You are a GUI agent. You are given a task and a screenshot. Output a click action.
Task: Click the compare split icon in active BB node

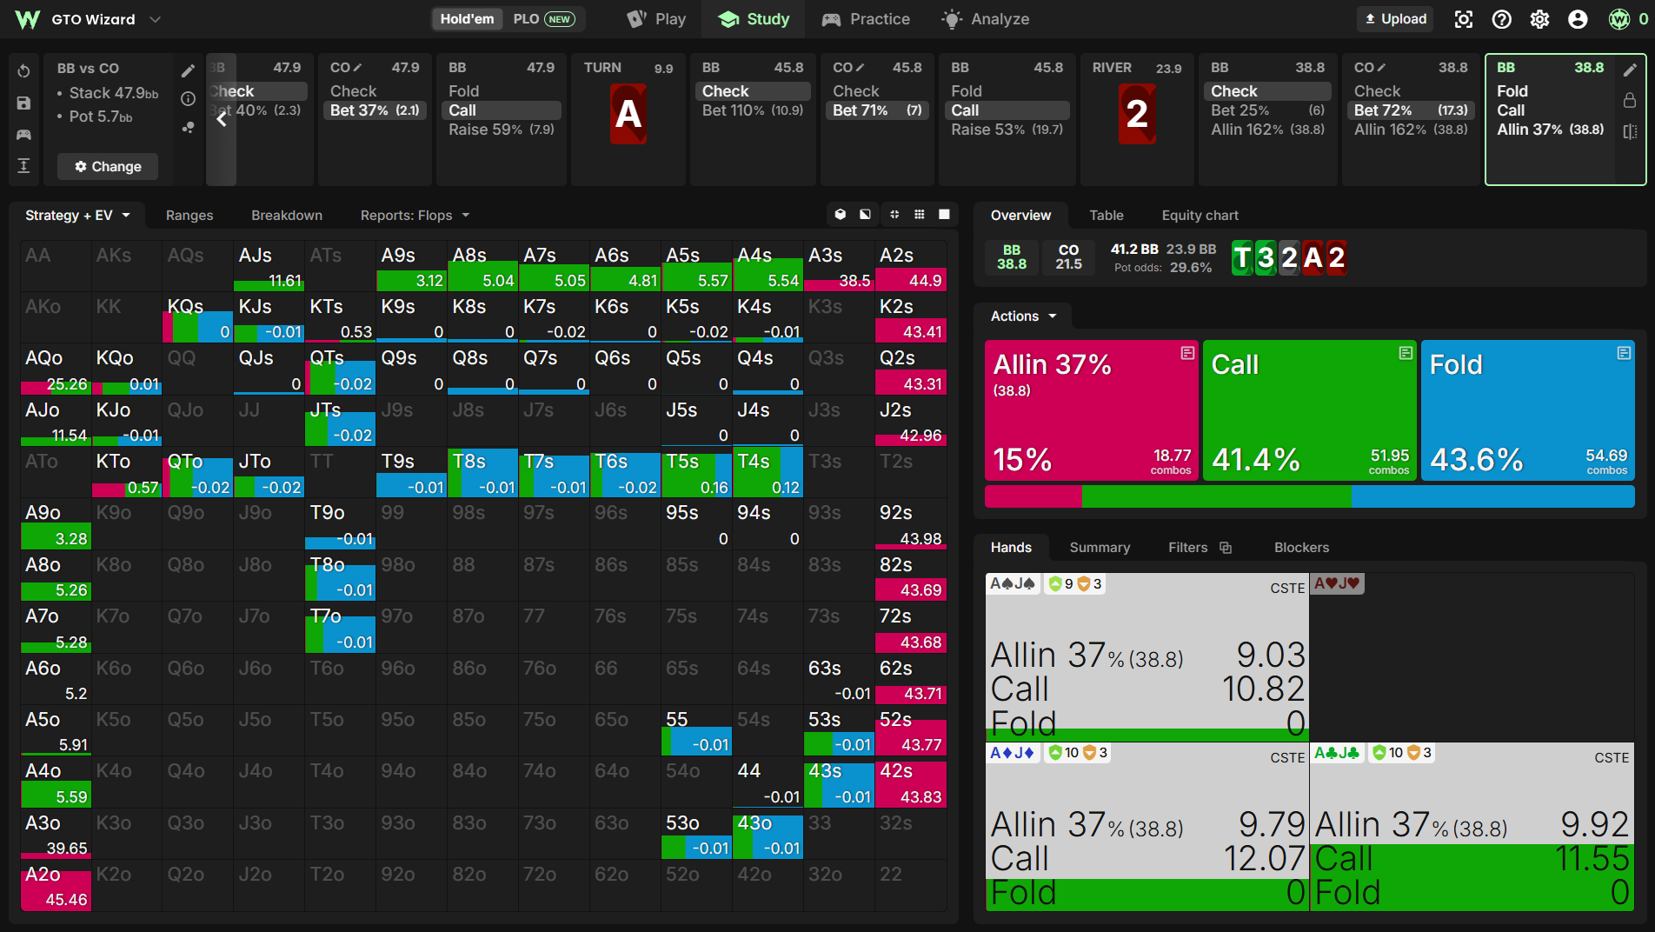pos(1630,131)
